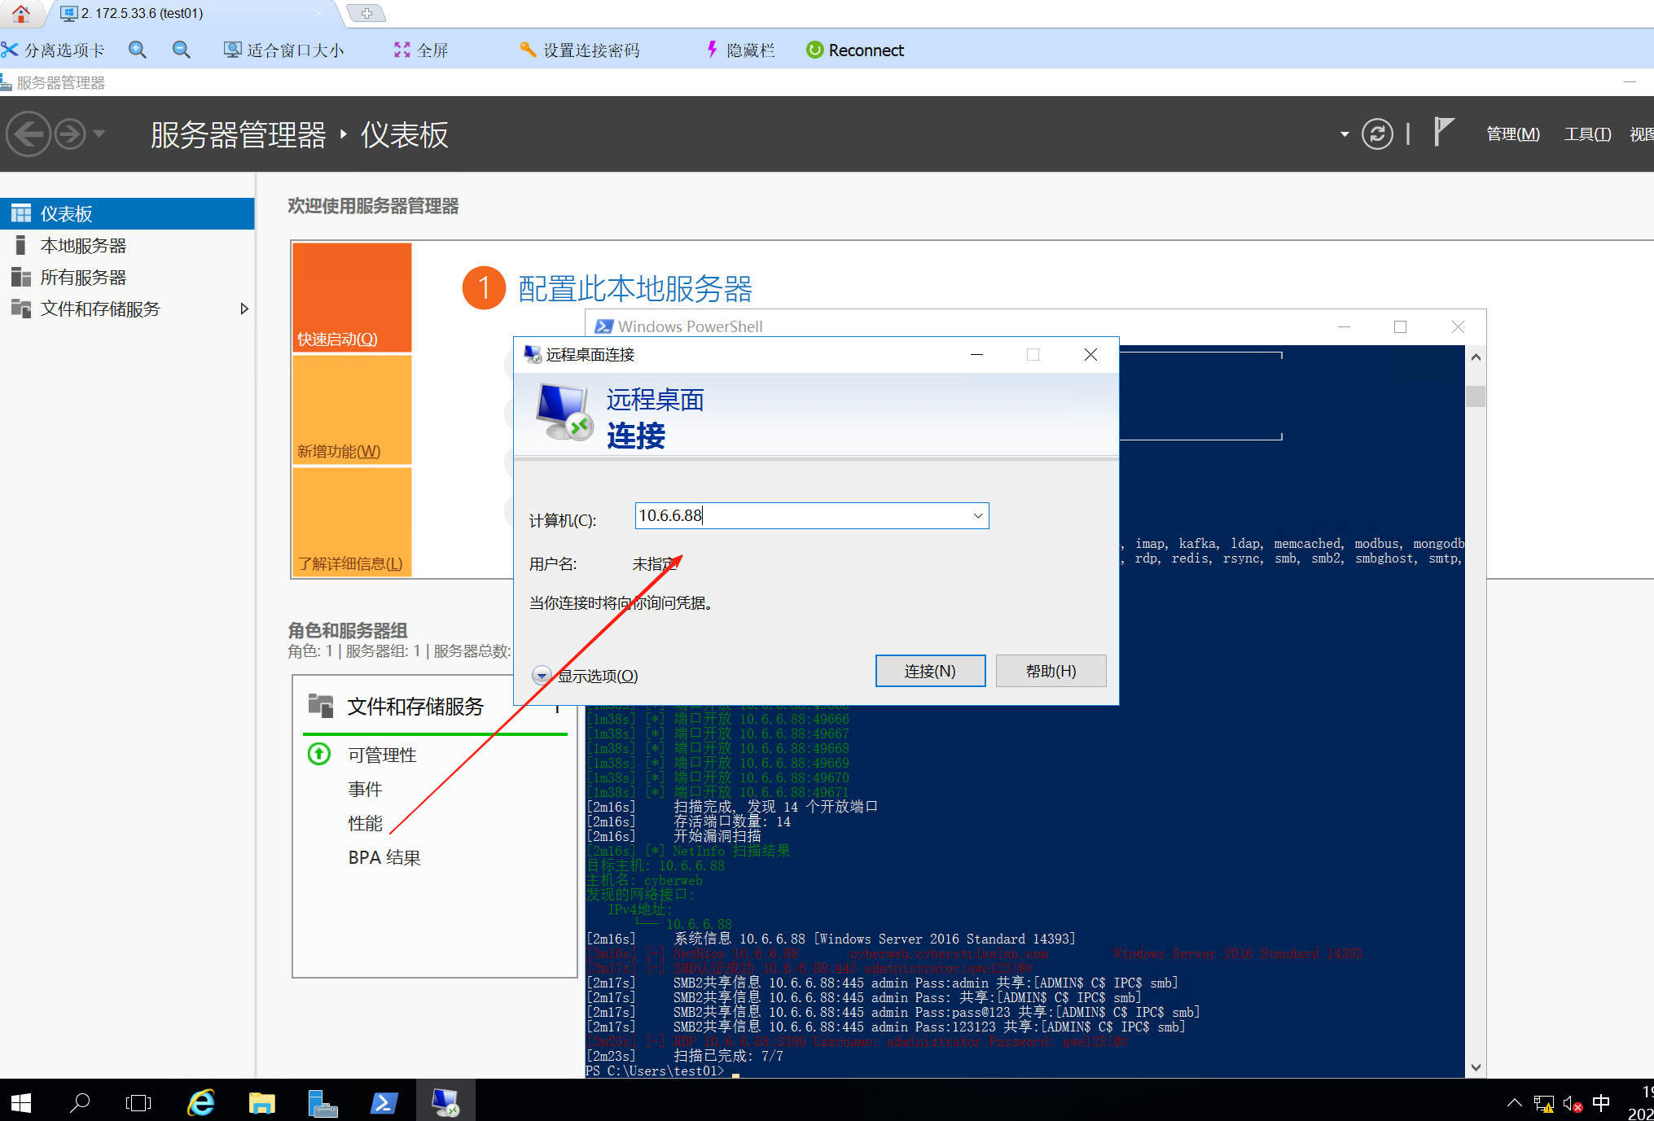Screen dimensions: 1654x1121
Task: Click the Server Manager refresh icon
Action: (1376, 134)
